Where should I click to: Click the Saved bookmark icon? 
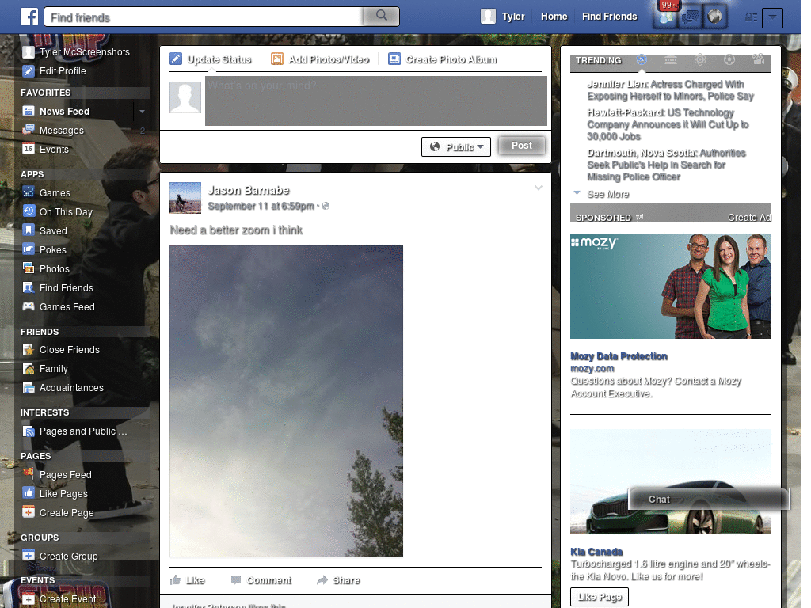click(x=29, y=230)
